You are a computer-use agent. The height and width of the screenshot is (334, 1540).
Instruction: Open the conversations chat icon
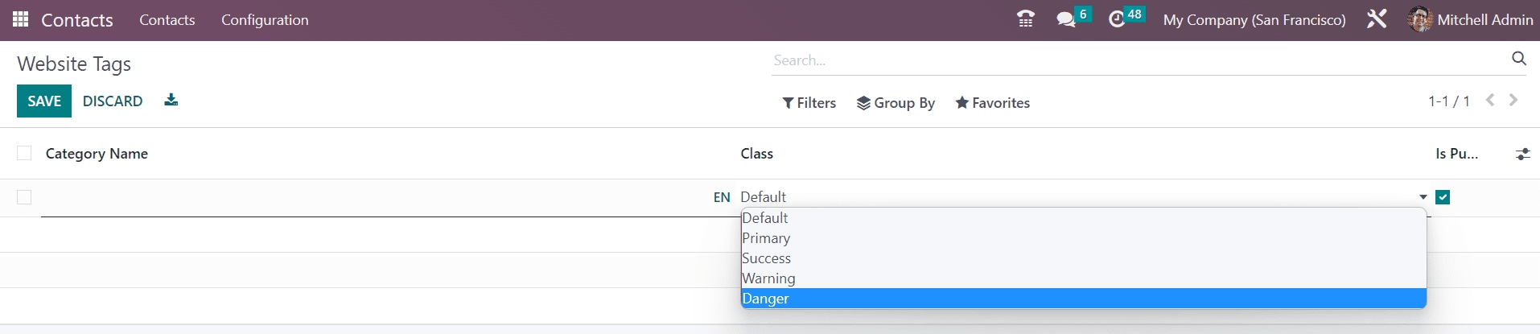tap(1066, 19)
